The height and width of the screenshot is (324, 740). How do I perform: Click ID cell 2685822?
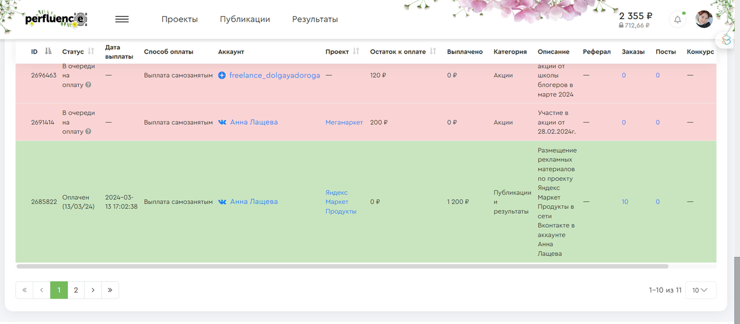point(44,201)
